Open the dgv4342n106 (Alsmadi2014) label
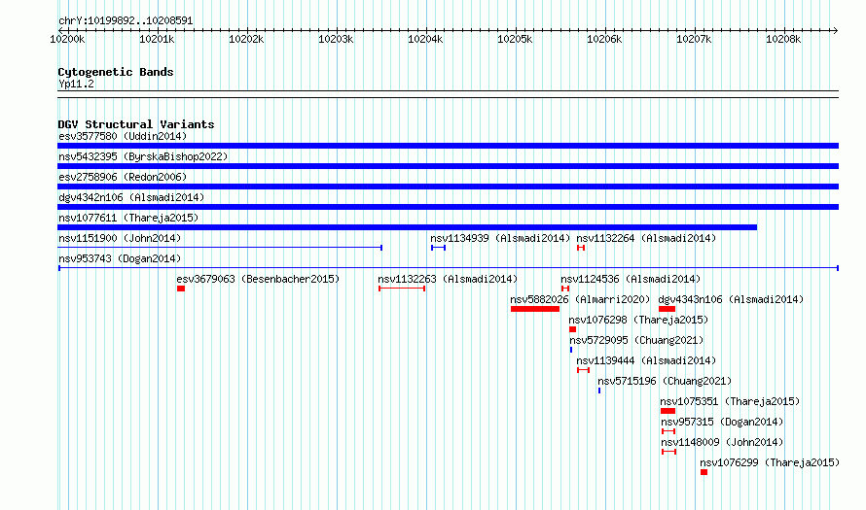The image size is (866, 510). pos(131,197)
